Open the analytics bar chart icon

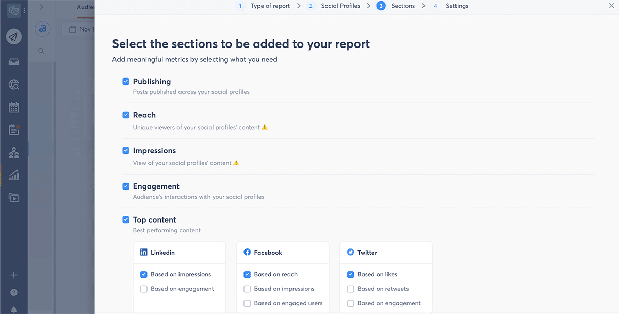pos(14,175)
